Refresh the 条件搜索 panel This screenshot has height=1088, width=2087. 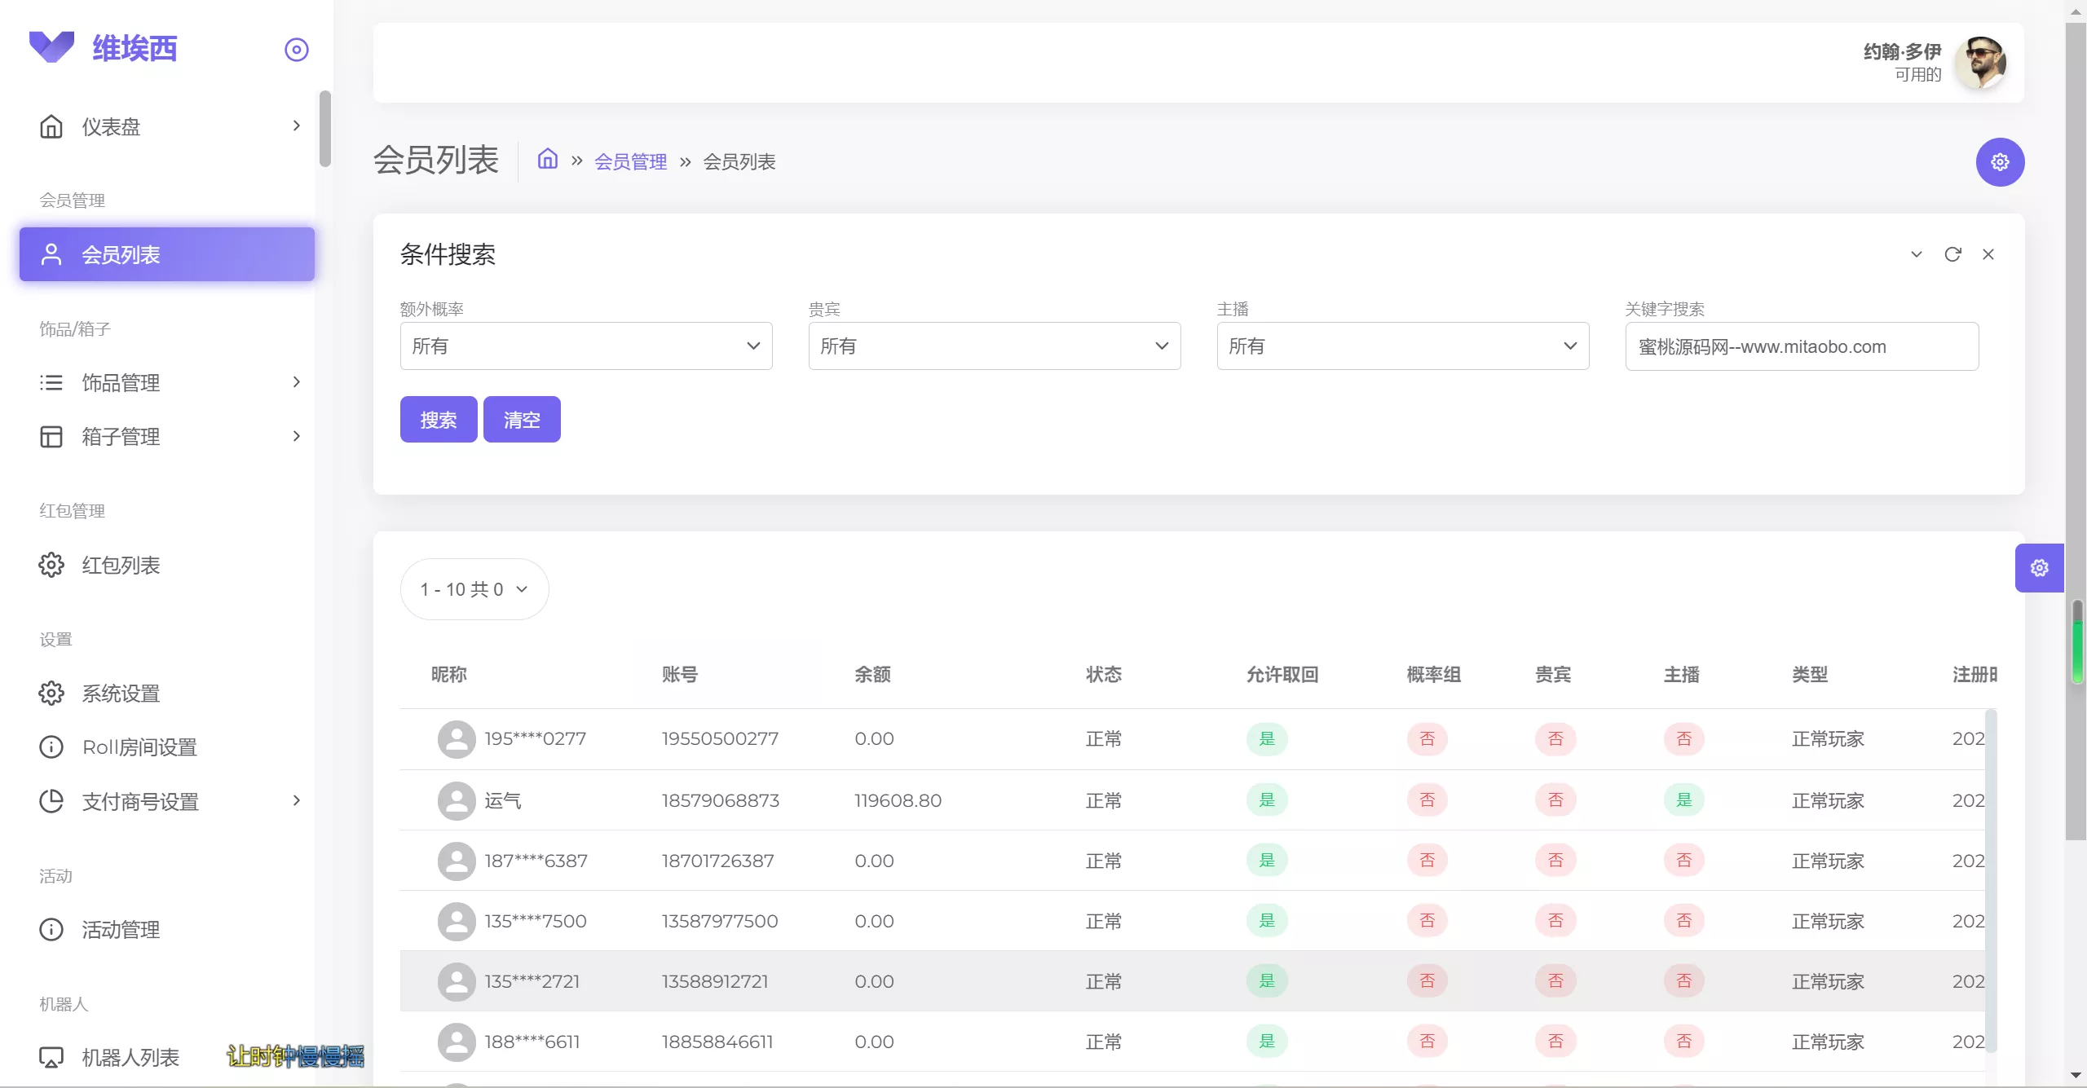pos(1953,254)
